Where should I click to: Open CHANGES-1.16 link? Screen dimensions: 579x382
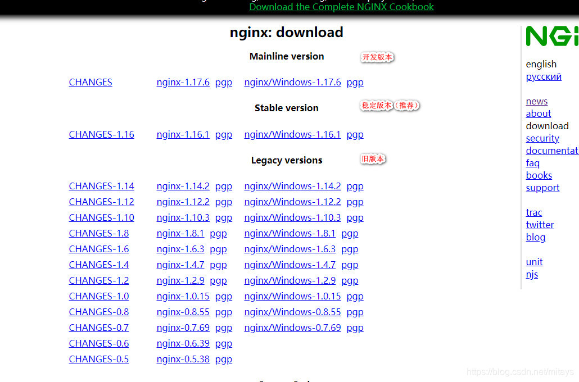[x=101, y=134]
